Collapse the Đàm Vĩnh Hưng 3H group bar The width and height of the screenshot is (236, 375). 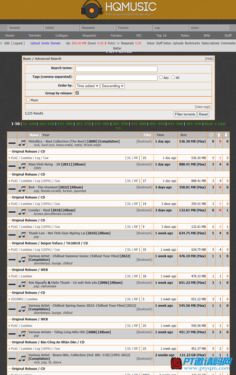click(x=12, y=166)
